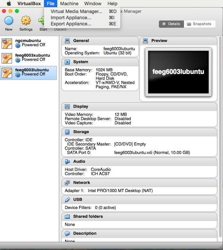Switch to the Details view
Screen dimensions: 223x250
pos(171,24)
